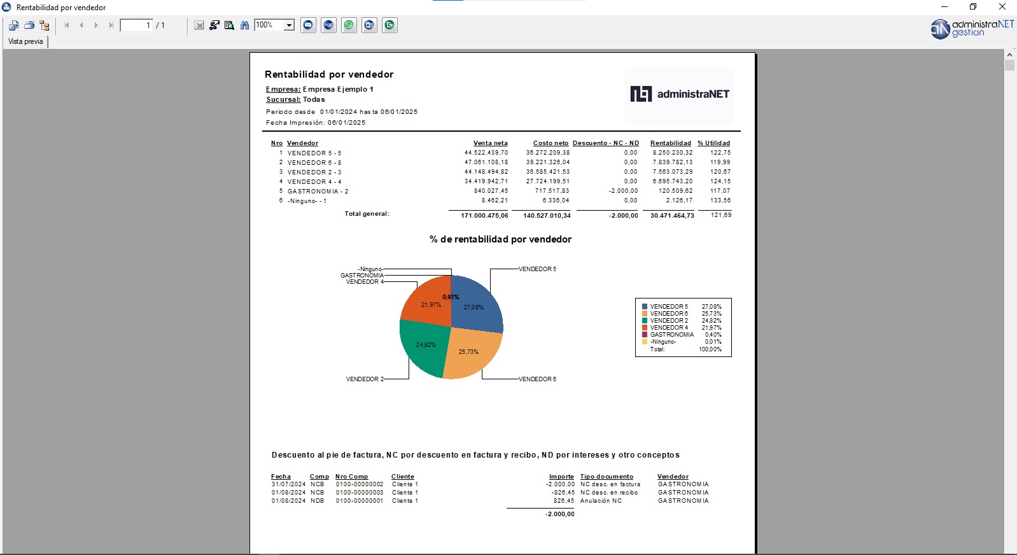Go to next page arrow
This screenshot has width=1017, height=555.
pos(96,25)
